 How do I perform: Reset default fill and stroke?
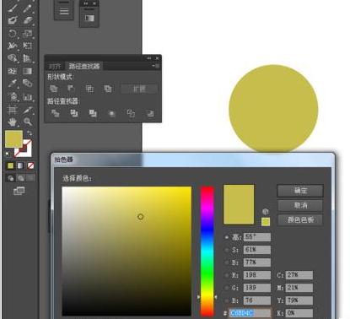click(x=8, y=154)
